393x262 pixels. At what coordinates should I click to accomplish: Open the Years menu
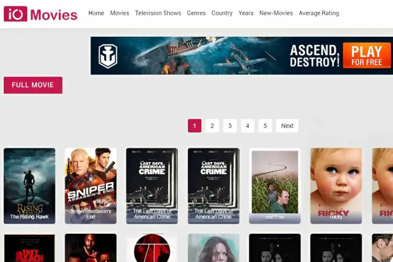pos(246,13)
